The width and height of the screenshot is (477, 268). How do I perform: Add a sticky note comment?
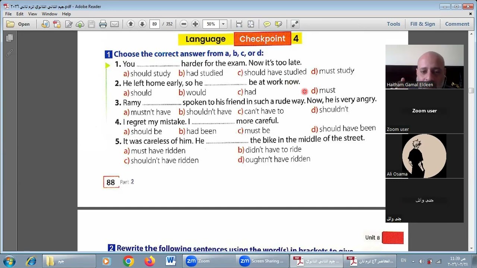(267, 24)
